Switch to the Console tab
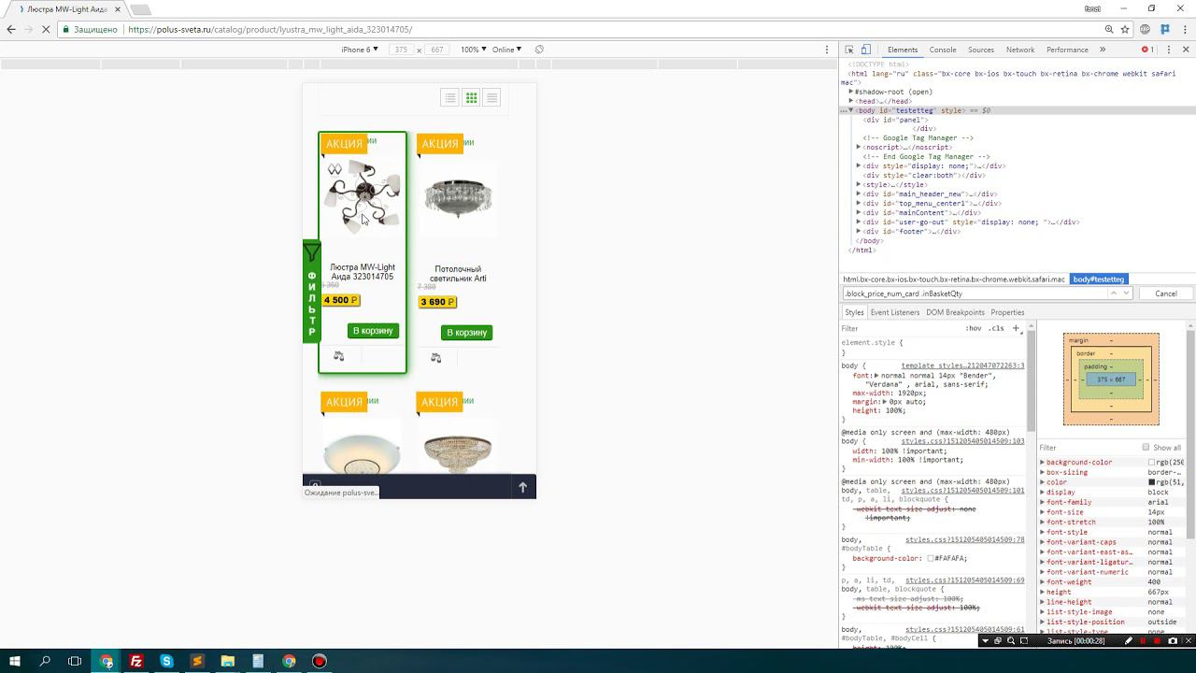Image resolution: width=1196 pixels, height=673 pixels. (942, 50)
